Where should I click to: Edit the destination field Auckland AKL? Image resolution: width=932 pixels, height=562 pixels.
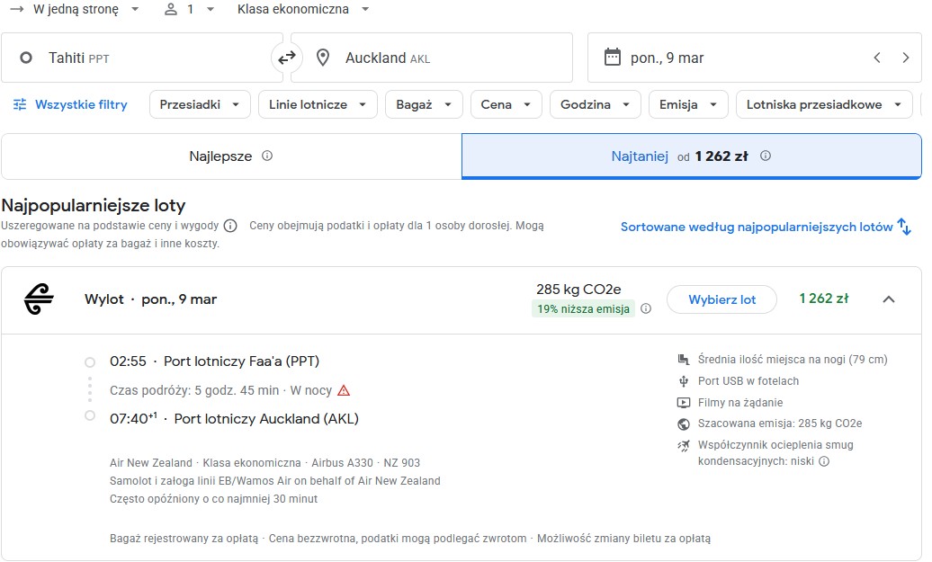432,58
